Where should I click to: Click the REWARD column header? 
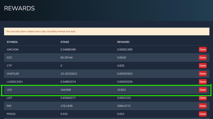123,42
